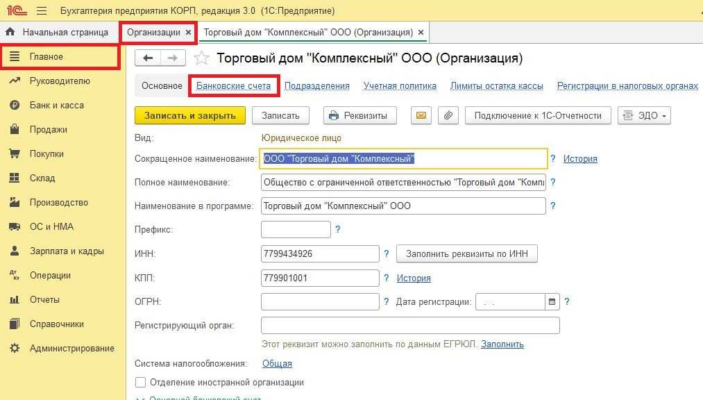Viewport: 703px width, 400px height.
Task: Click the КПП input field
Action: pyautogui.click(x=320, y=278)
